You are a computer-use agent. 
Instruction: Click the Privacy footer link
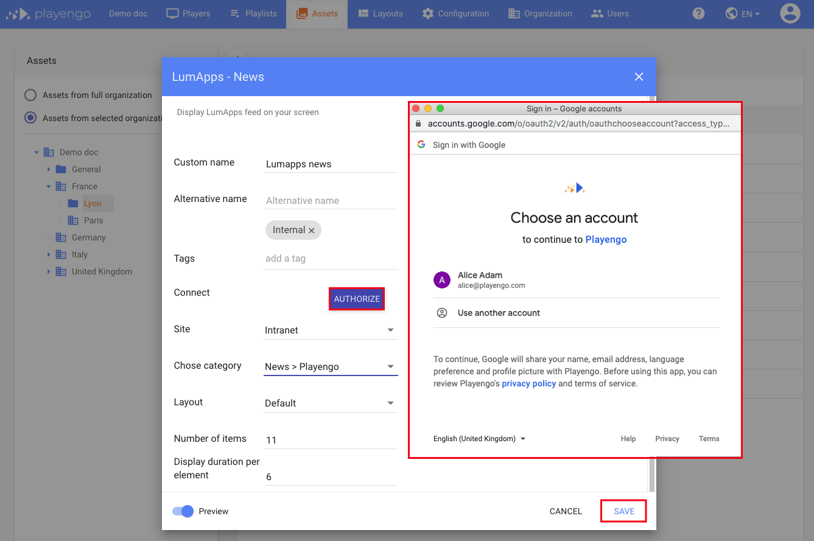pos(667,439)
